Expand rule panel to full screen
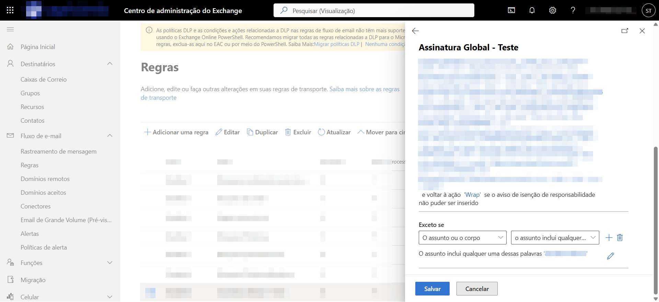This screenshot has height=302, width=659. (x=625, y=31)
